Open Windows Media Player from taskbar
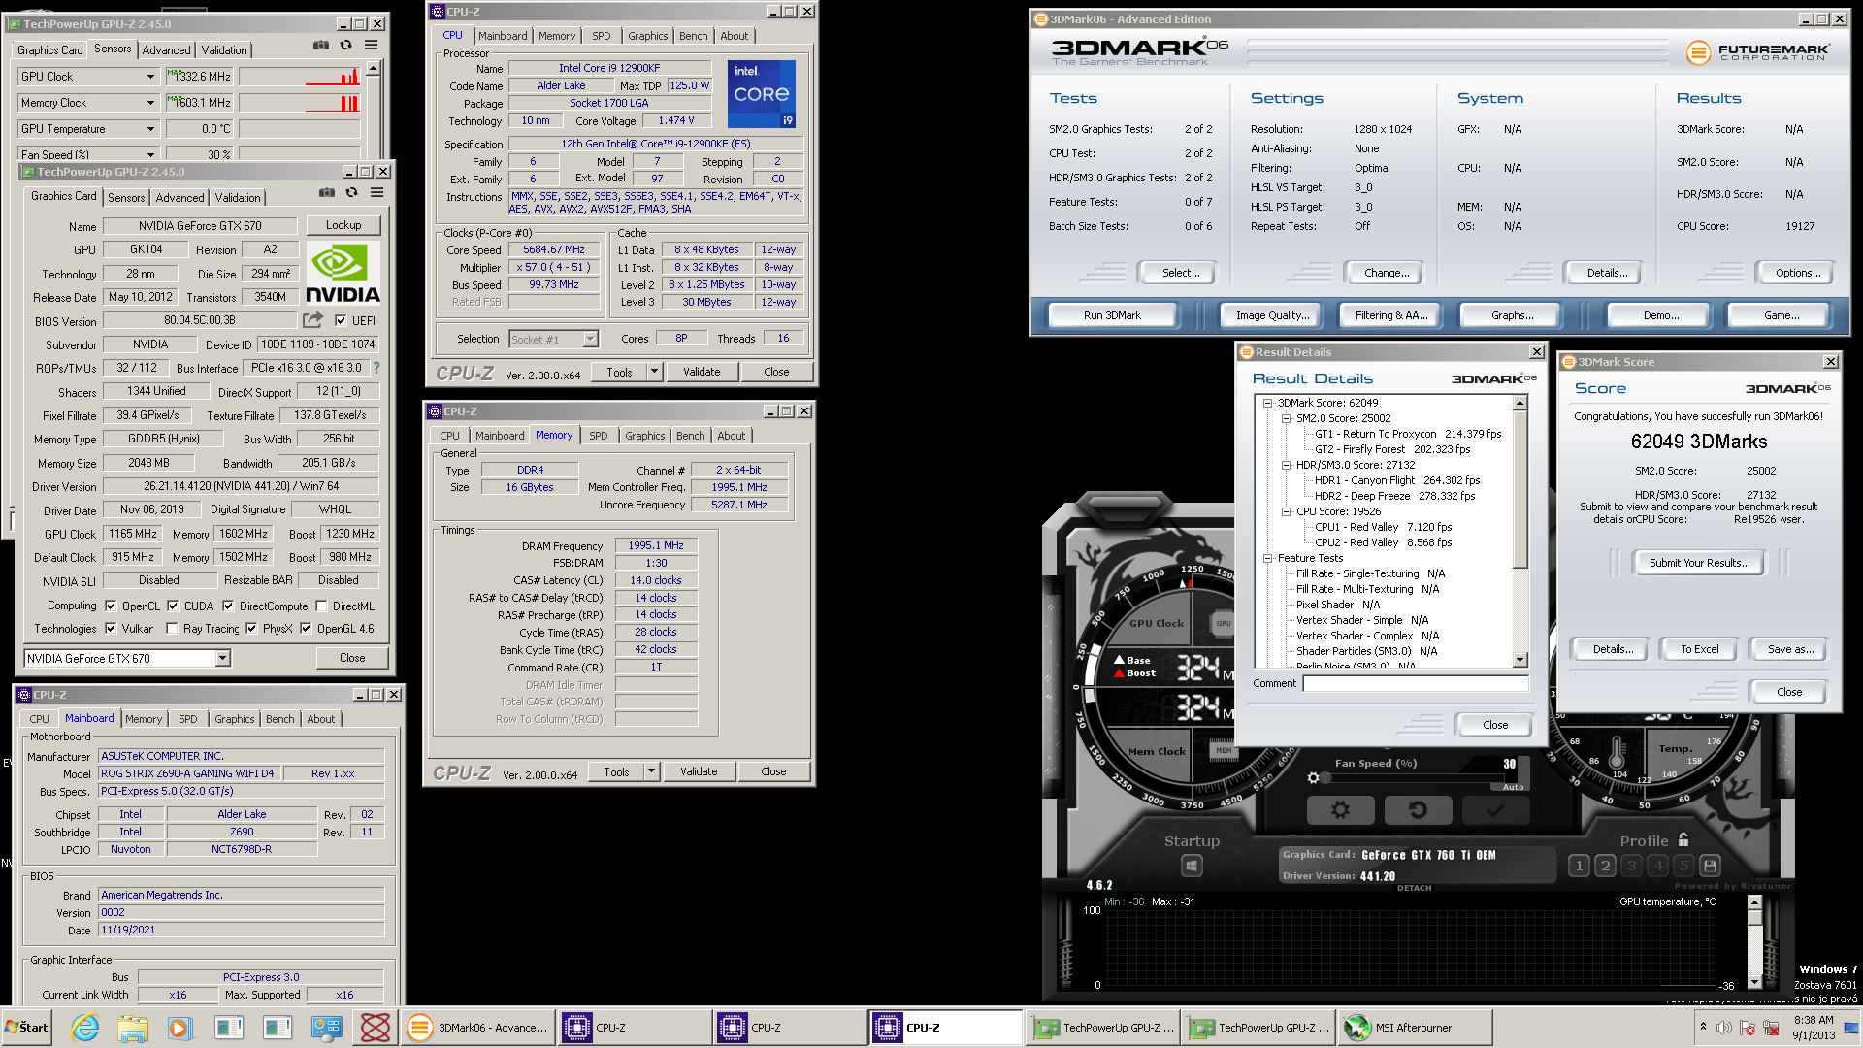1863x1048 pixels. tap(180, 1027)
